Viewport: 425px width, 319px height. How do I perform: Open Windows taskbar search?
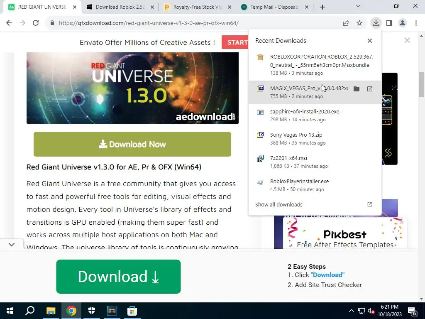30,311
